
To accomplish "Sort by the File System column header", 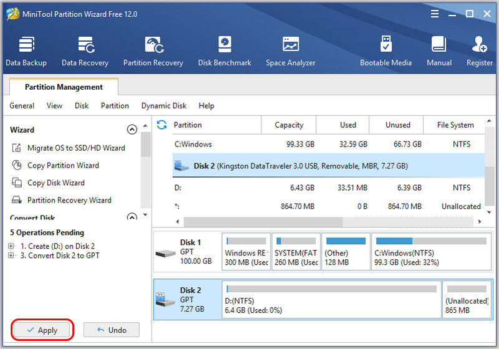I will point(454,125).
